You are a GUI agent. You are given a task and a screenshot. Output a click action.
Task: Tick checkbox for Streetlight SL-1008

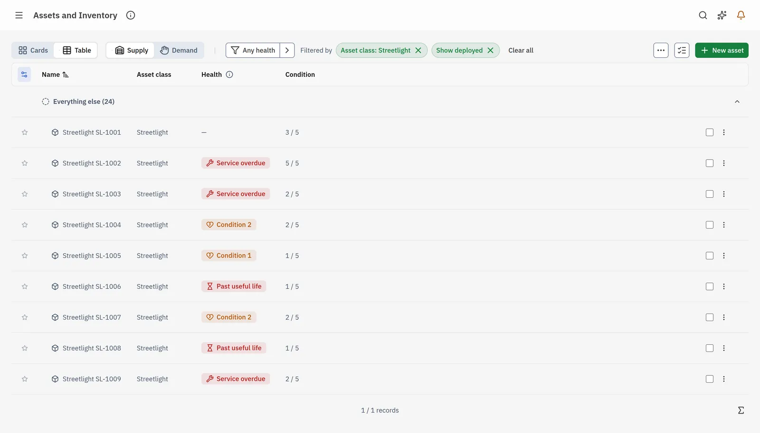pyautogui.click(x=710, y=348)
